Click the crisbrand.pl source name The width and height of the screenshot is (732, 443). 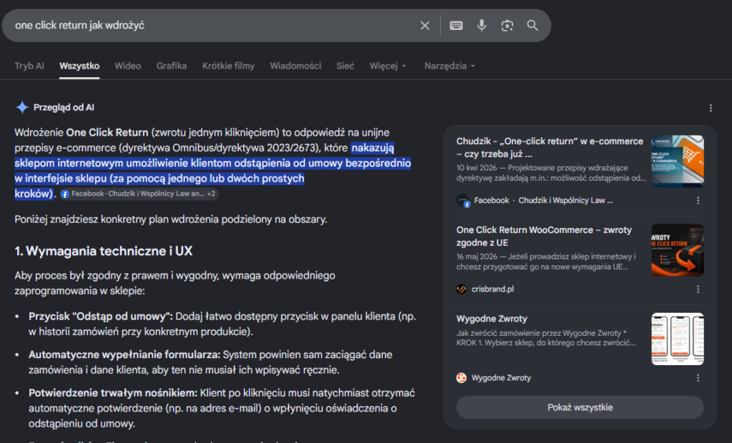click(x=493, y=289)
